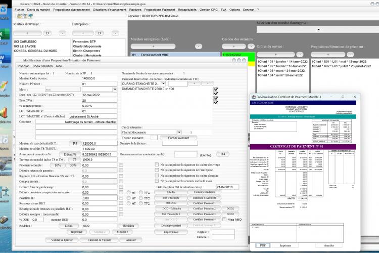Click the open-folder icon in the Gescant toolbar

pos(19,16)
